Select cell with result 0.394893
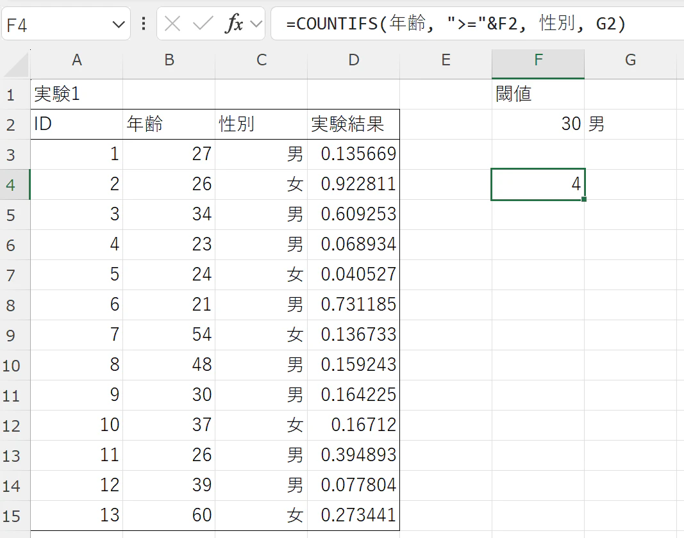The height and width of the screenshot is (538, 684). pos(354,455)
